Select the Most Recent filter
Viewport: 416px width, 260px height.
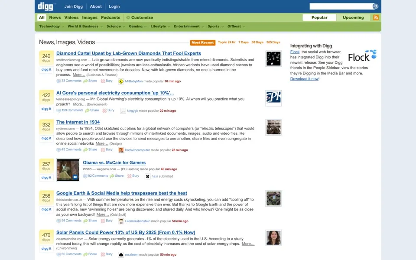pyautogui.click(x=202, y=42)
